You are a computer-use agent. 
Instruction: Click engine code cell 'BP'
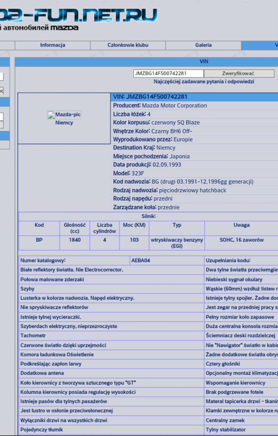point(39,242)
